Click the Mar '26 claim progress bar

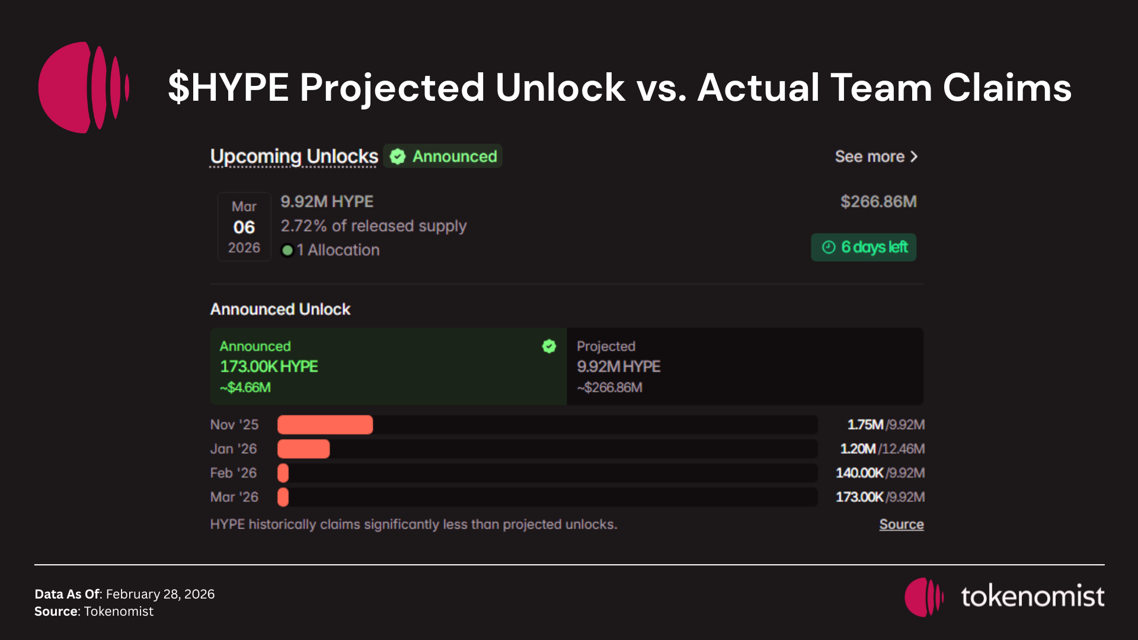547,497
